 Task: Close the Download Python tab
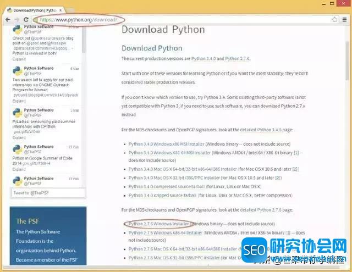pos(61,10)
